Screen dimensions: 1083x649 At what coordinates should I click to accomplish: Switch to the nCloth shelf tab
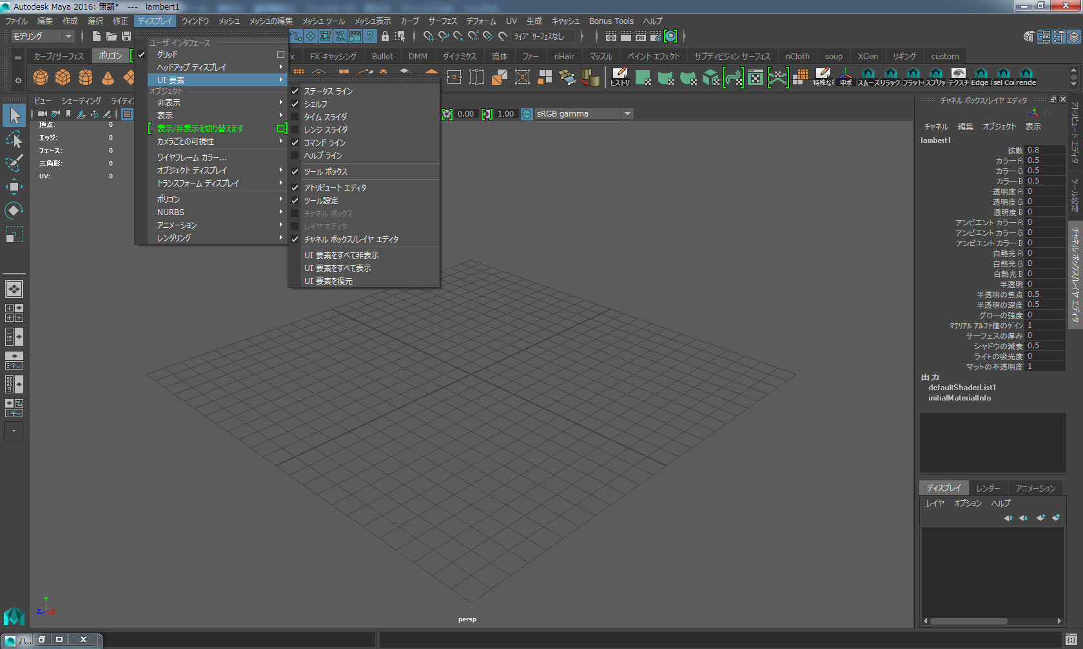tap(797, 56)
